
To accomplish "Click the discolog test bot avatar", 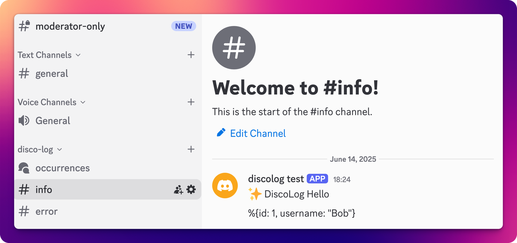I will (x=225, y=186).
